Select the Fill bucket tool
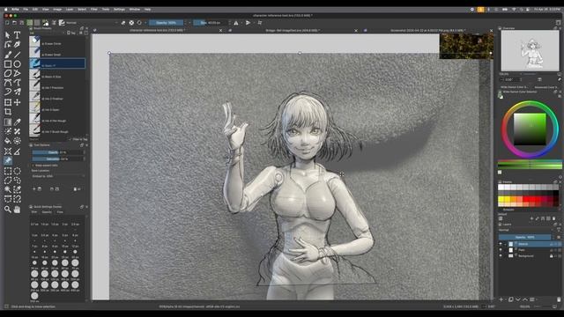This screenshot has height=317, width=564. [8, 141]
